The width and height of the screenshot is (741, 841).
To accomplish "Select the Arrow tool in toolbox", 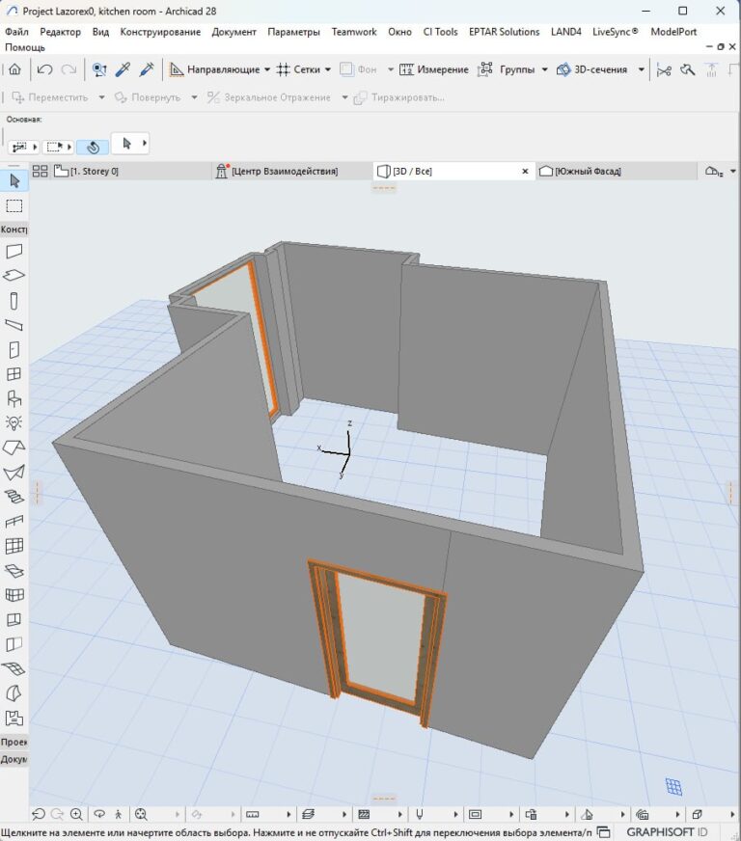I will [x=14, y=180].
